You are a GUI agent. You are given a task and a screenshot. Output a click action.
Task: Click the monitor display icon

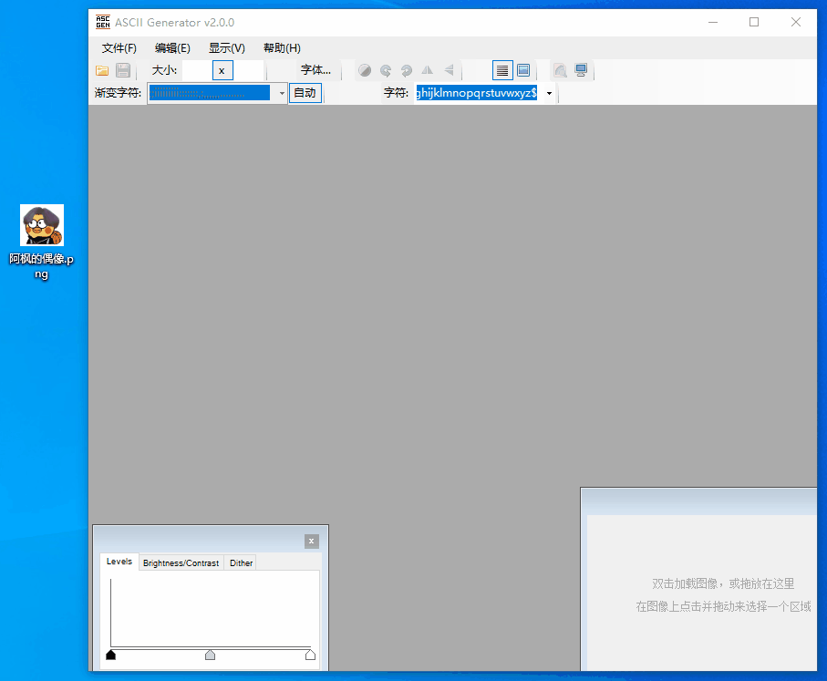581,70
